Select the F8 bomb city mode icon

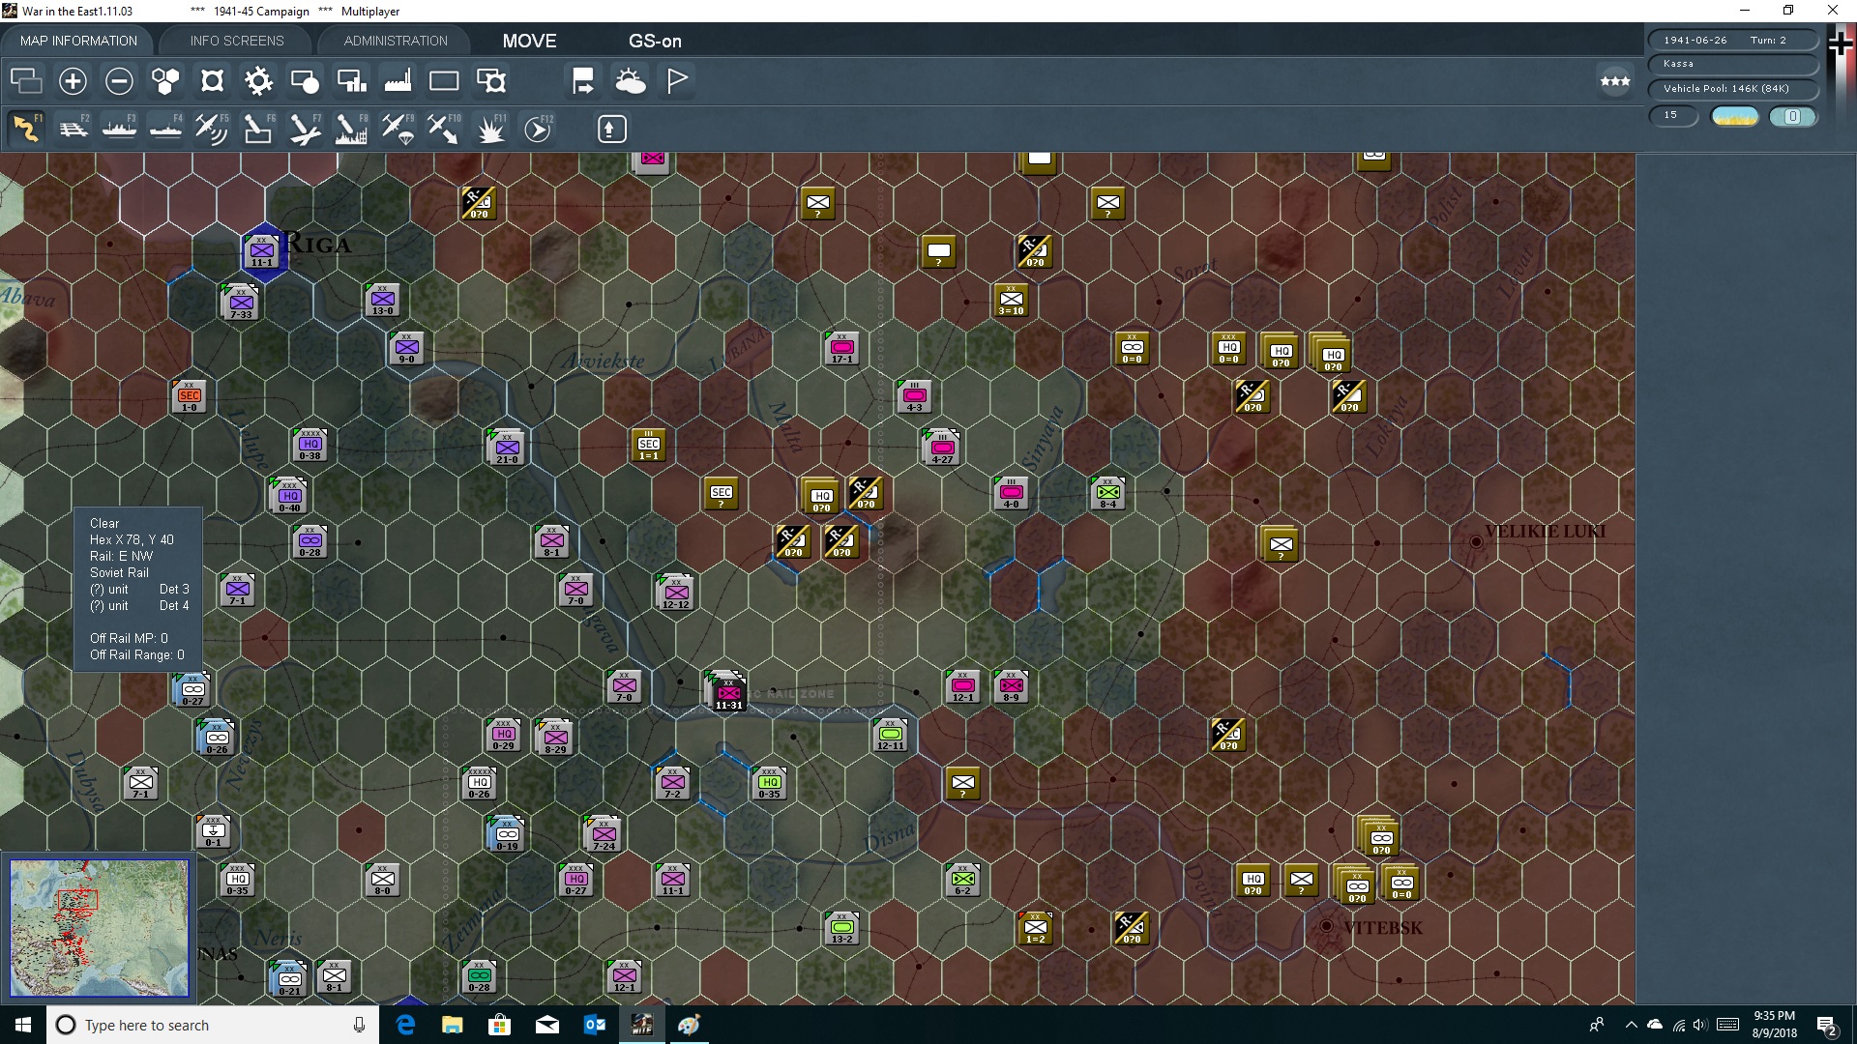point(351,129)
